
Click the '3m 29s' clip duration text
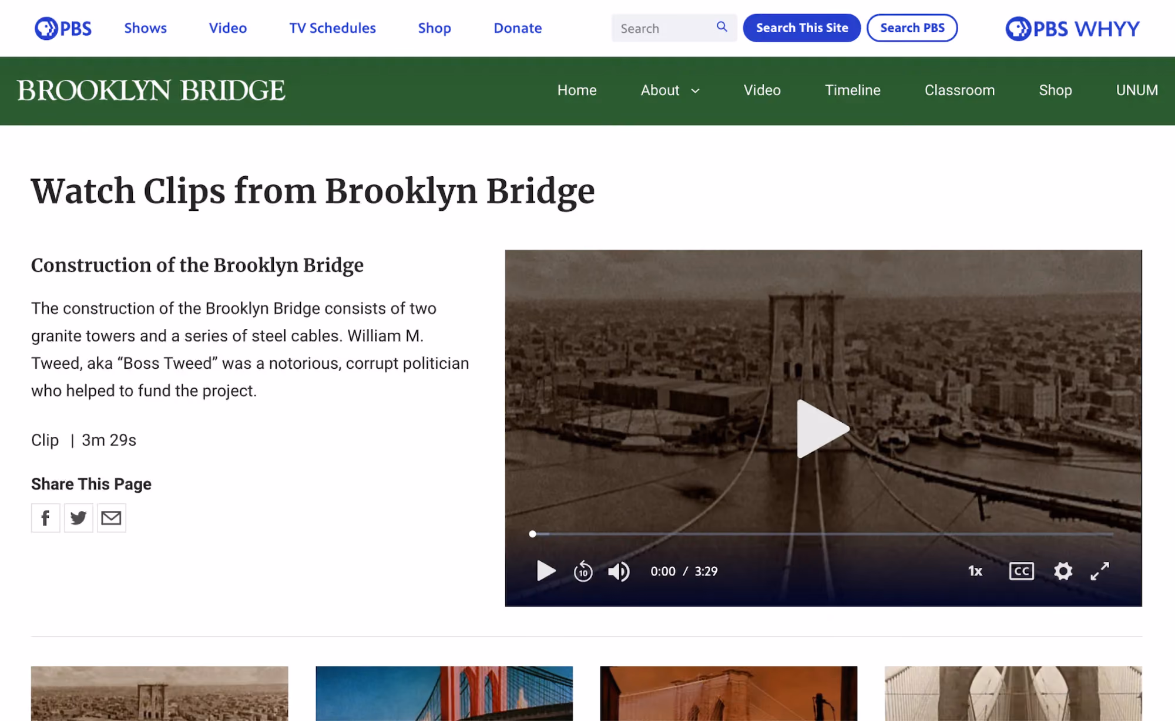coord(109,440)
